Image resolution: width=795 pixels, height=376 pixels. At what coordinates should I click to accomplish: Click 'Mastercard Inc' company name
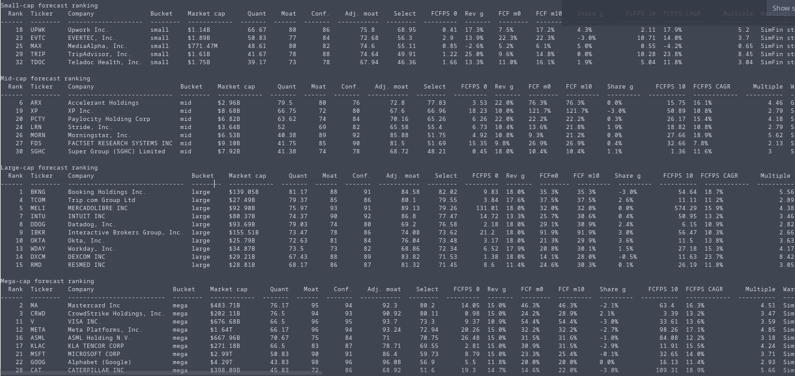(94, 306)
